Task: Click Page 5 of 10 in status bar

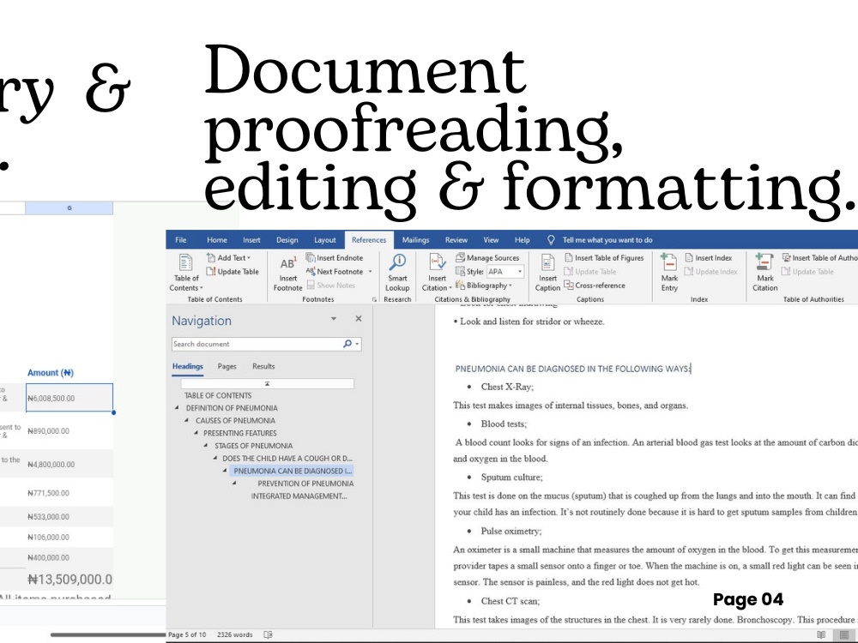Action: [x=187, y=634]
